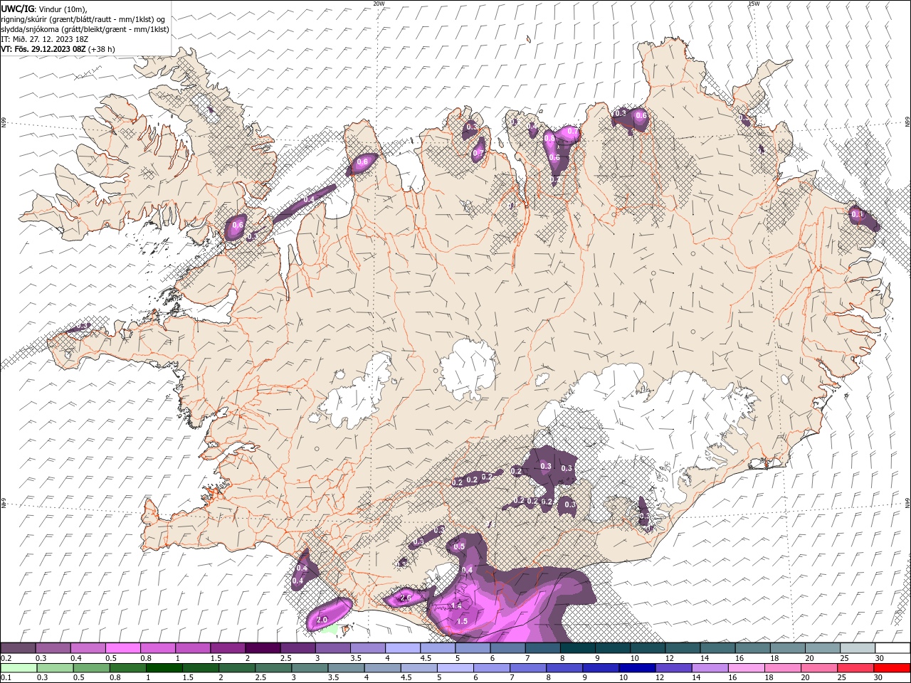The width and height of the screenshot is (911, 683).
Task: Select the pale green swatch above 0.1
Action: (x=18, y=668)
